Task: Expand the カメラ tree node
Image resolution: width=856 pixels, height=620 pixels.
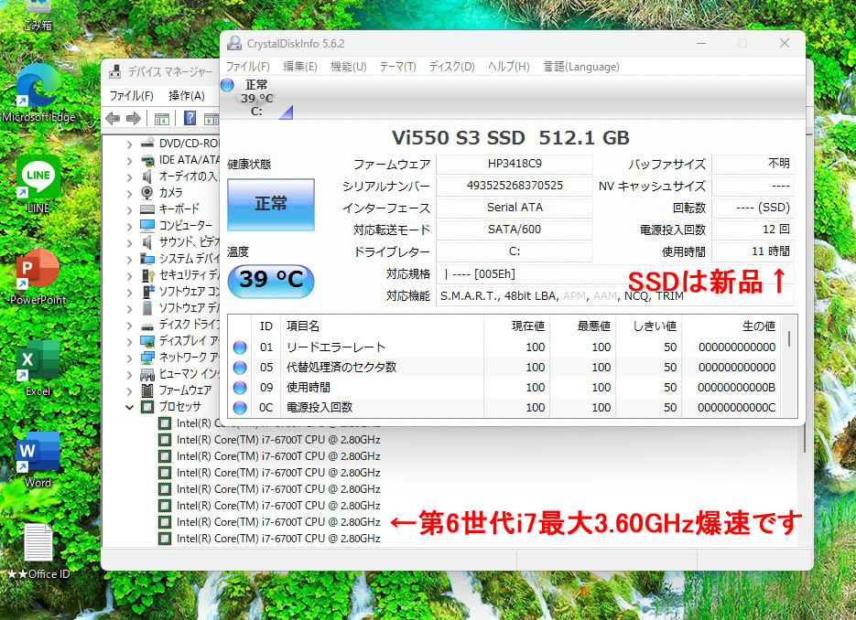Action: click(129, 194)
